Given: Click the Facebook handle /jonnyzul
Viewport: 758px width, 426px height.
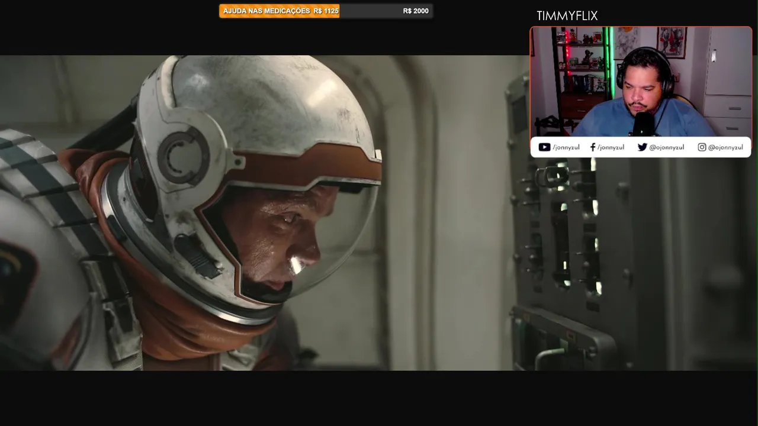Looking at the screenshot, I should [x=611, y=147].
